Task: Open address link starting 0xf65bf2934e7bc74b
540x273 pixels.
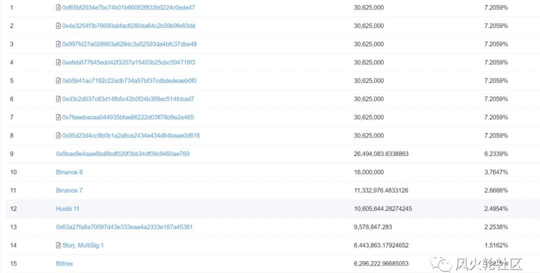Action: [128, 7]
